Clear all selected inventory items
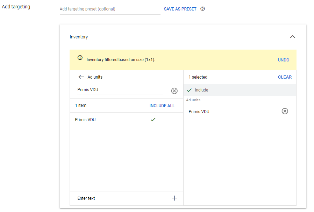This screenshot has width=314, height=212. (285, 77)
